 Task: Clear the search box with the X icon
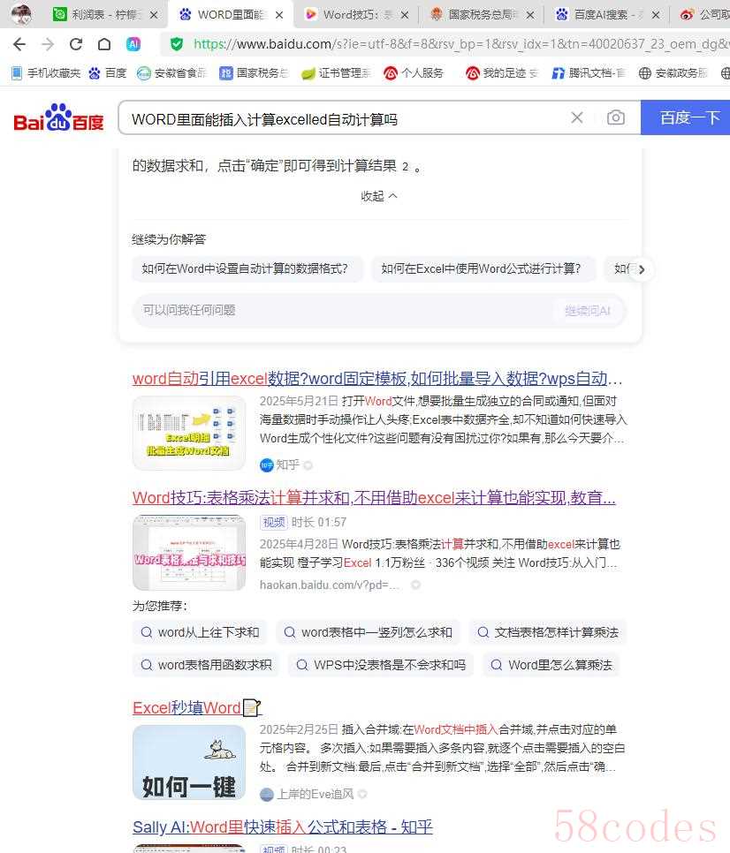(x=577, y=117)
